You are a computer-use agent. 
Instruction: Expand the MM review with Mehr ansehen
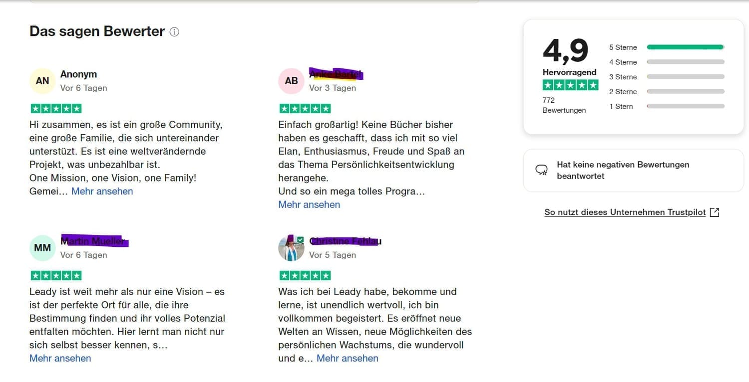[60, 358]
